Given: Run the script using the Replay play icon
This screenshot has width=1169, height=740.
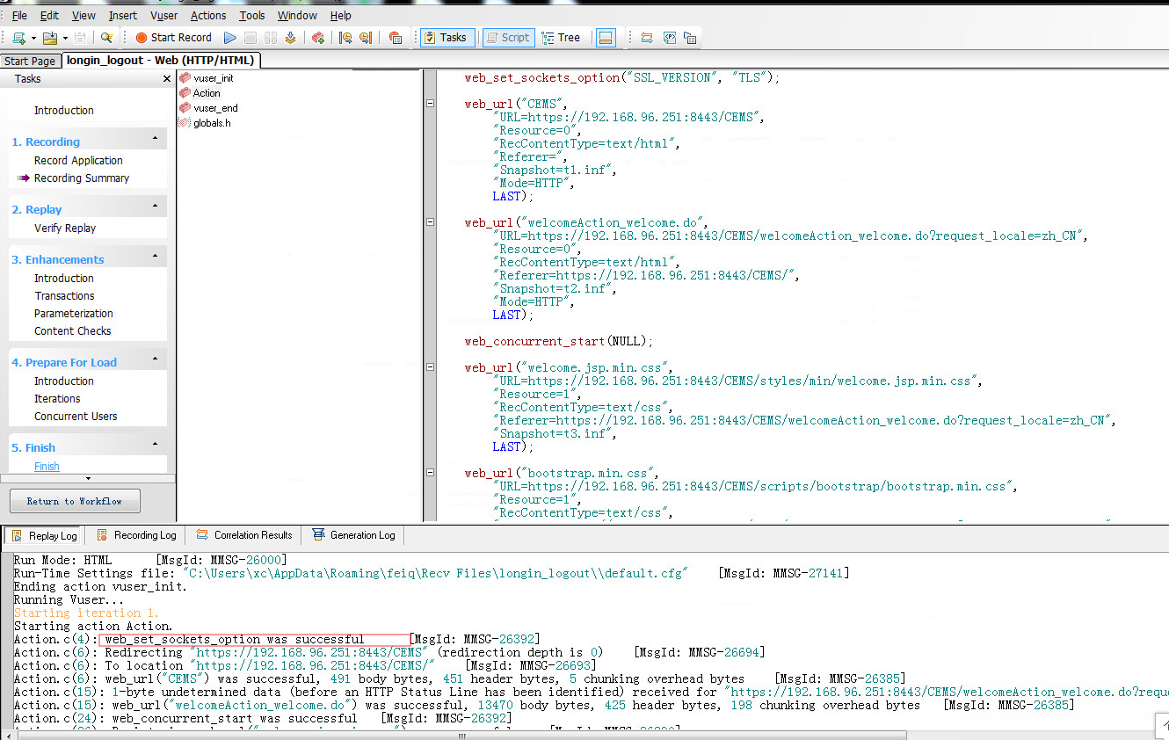Looking at the screenshot, I should pyautogui.click(x=229, y=37).
